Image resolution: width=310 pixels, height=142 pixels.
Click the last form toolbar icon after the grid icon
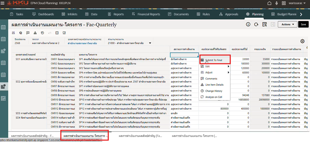pos(64,33)
